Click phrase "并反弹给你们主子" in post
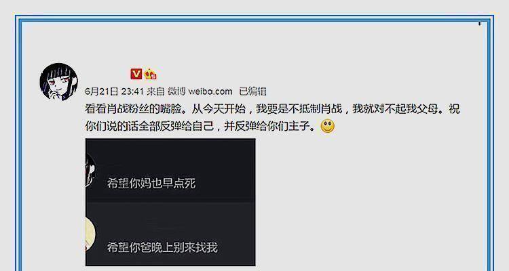Screen dimensions: 509x271 coord(267,126)
